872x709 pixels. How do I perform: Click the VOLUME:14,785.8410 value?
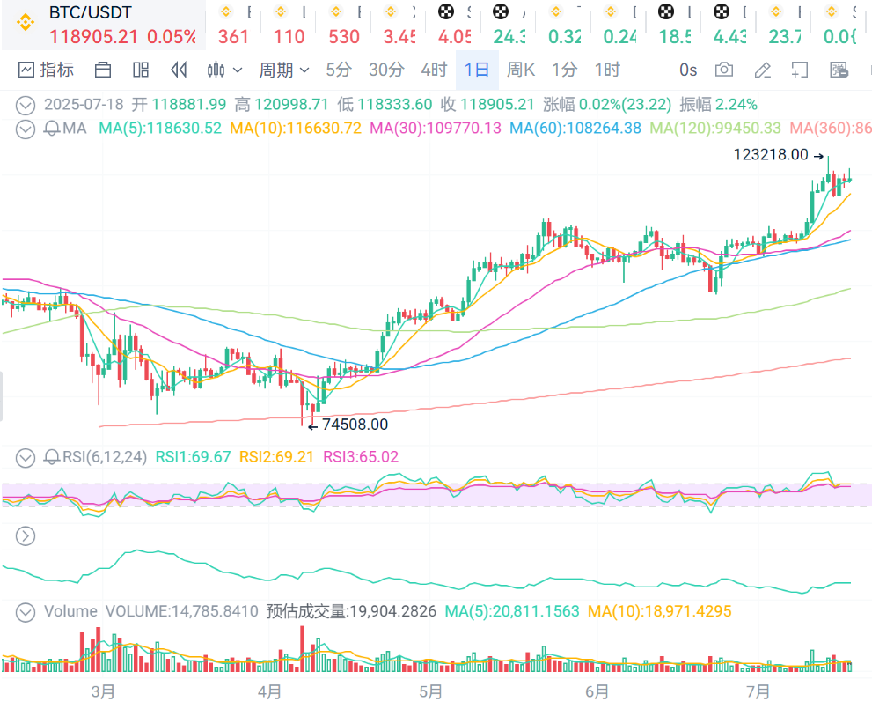(x=182, y=611)
